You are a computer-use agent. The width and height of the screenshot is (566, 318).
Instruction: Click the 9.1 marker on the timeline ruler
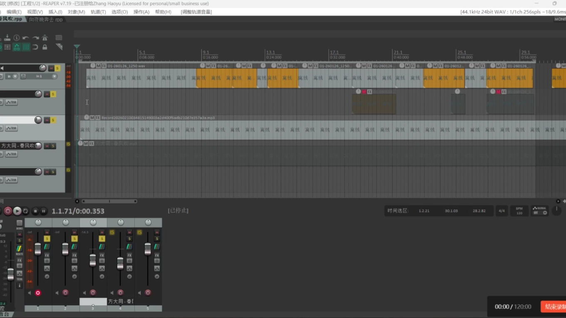pyautogui.click(x=206, y=52)
